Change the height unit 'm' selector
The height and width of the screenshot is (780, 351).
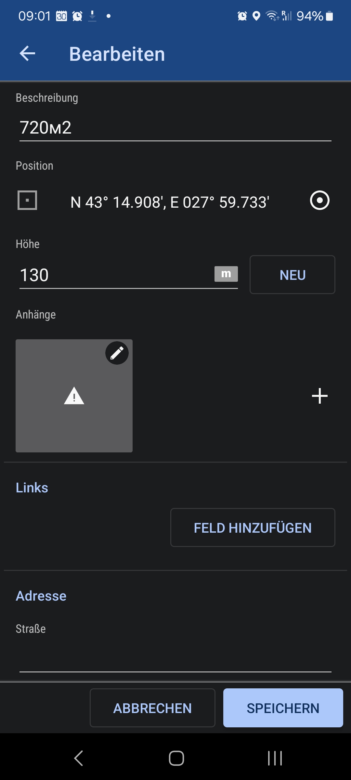tap(226, 274)
